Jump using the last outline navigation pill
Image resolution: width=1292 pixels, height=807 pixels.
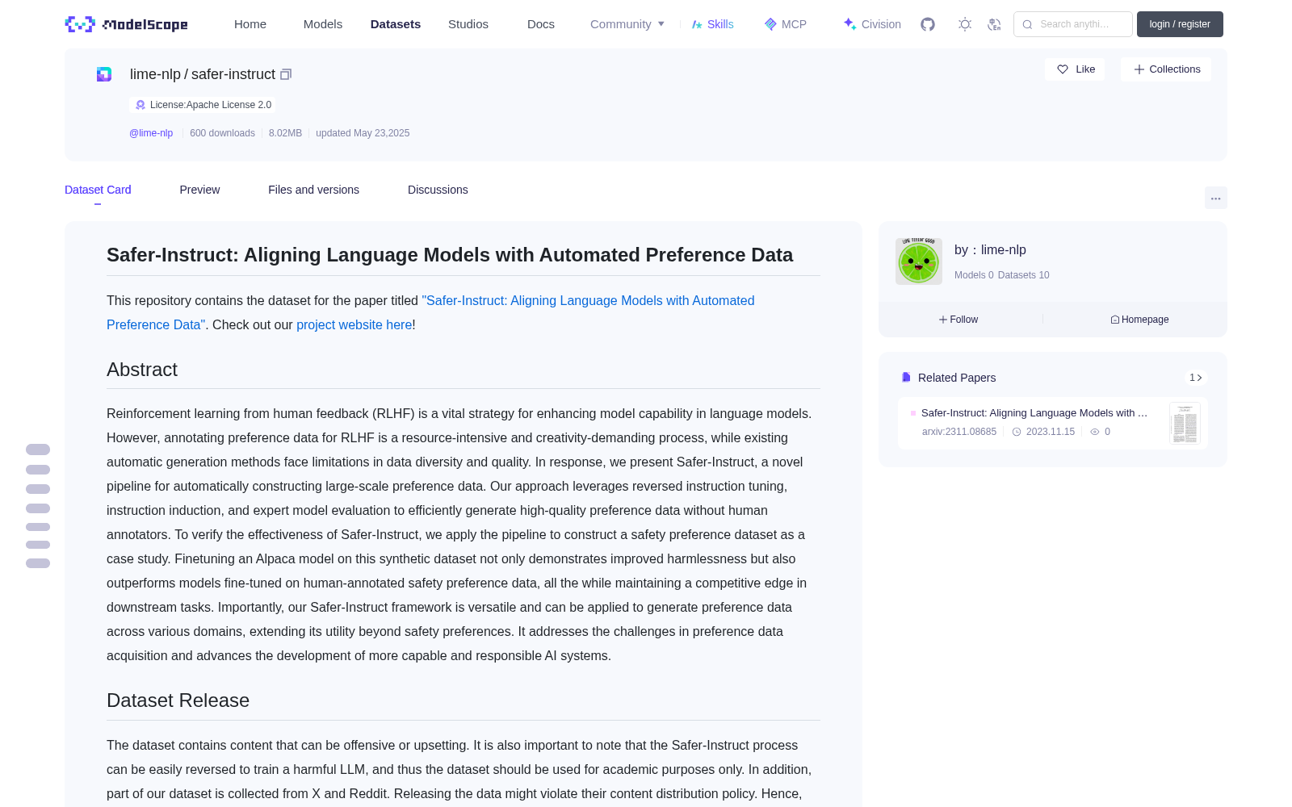pyautogui.click(x=38, y=563)
